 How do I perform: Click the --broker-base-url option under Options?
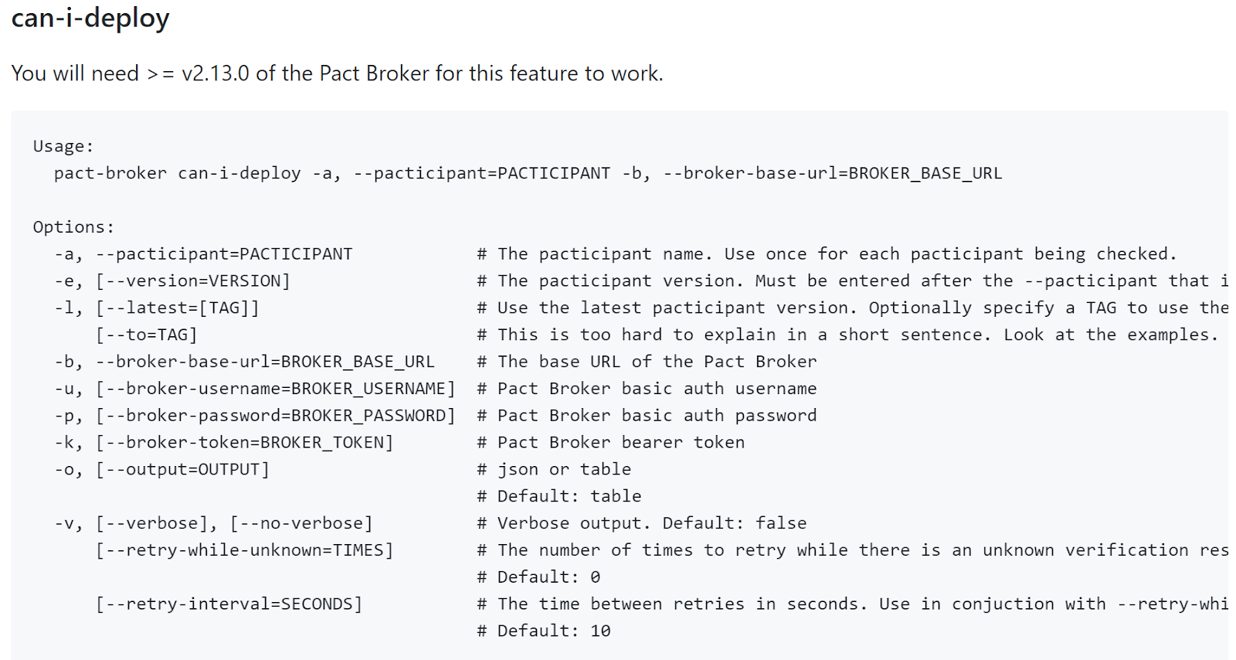[265, 362]
